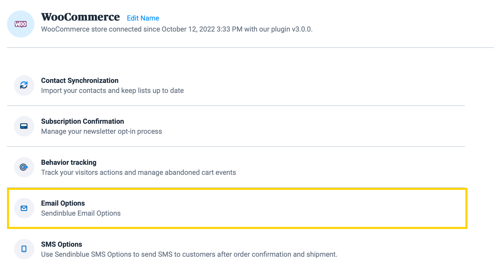
Task: Select the Behavior tracking target icon
Action: tap(24, 167)
